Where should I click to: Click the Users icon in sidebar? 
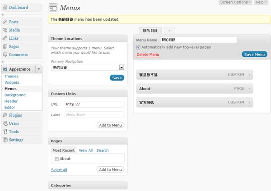pos(5,123)
